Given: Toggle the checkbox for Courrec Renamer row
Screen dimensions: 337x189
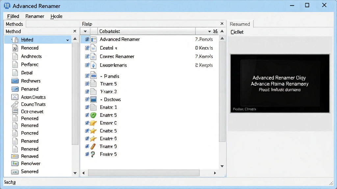Looking at the screenshot, I should pyautogui.click(x=87, y=56).
